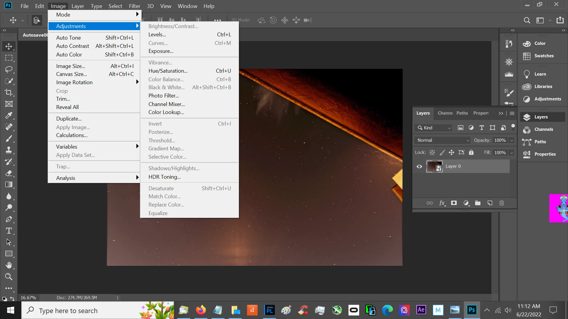Open the Libraries panel button
This screenshot has height=319, width=568.
click(x=543, y=87)
